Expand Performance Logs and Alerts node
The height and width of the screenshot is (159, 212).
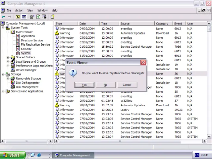click(x=8, y=66)
